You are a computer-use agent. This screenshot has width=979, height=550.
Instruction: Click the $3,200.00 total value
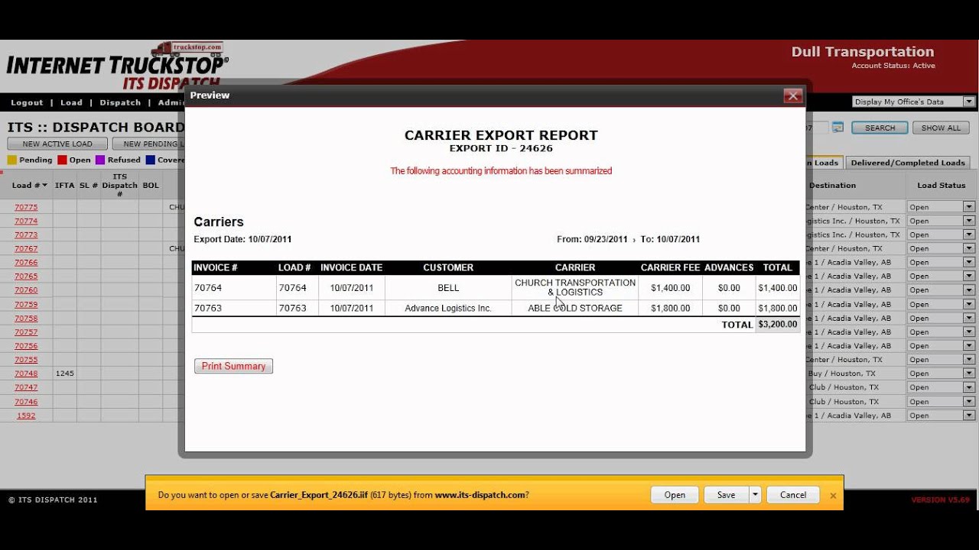(778, 325)
